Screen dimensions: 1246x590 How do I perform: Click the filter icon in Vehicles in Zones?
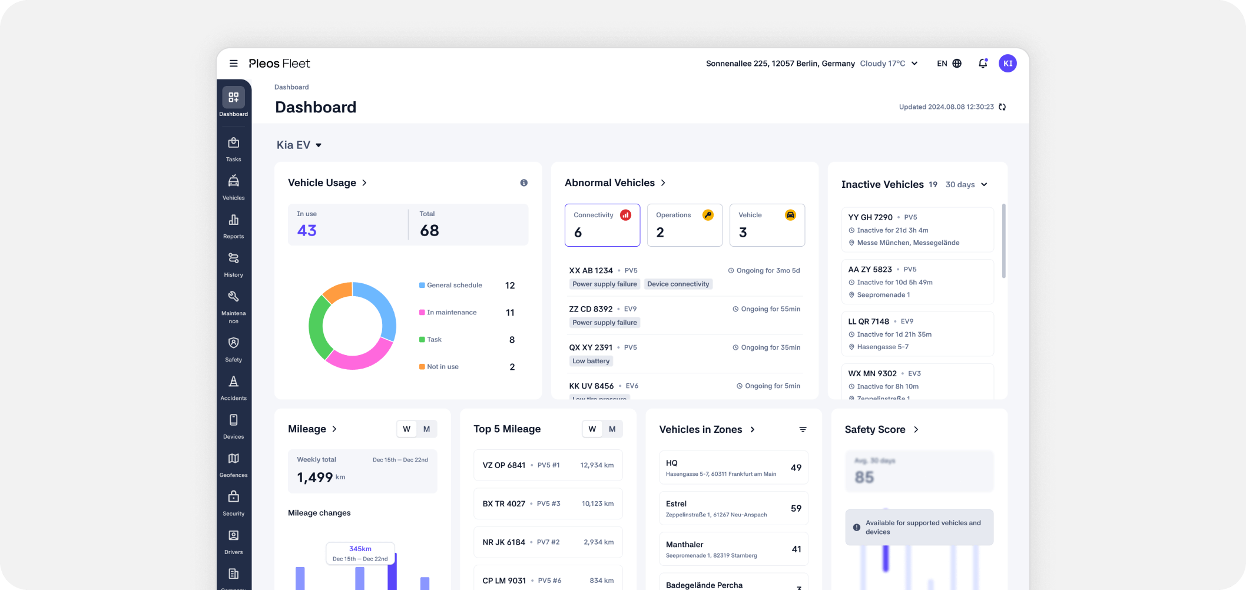coord(803,430)
